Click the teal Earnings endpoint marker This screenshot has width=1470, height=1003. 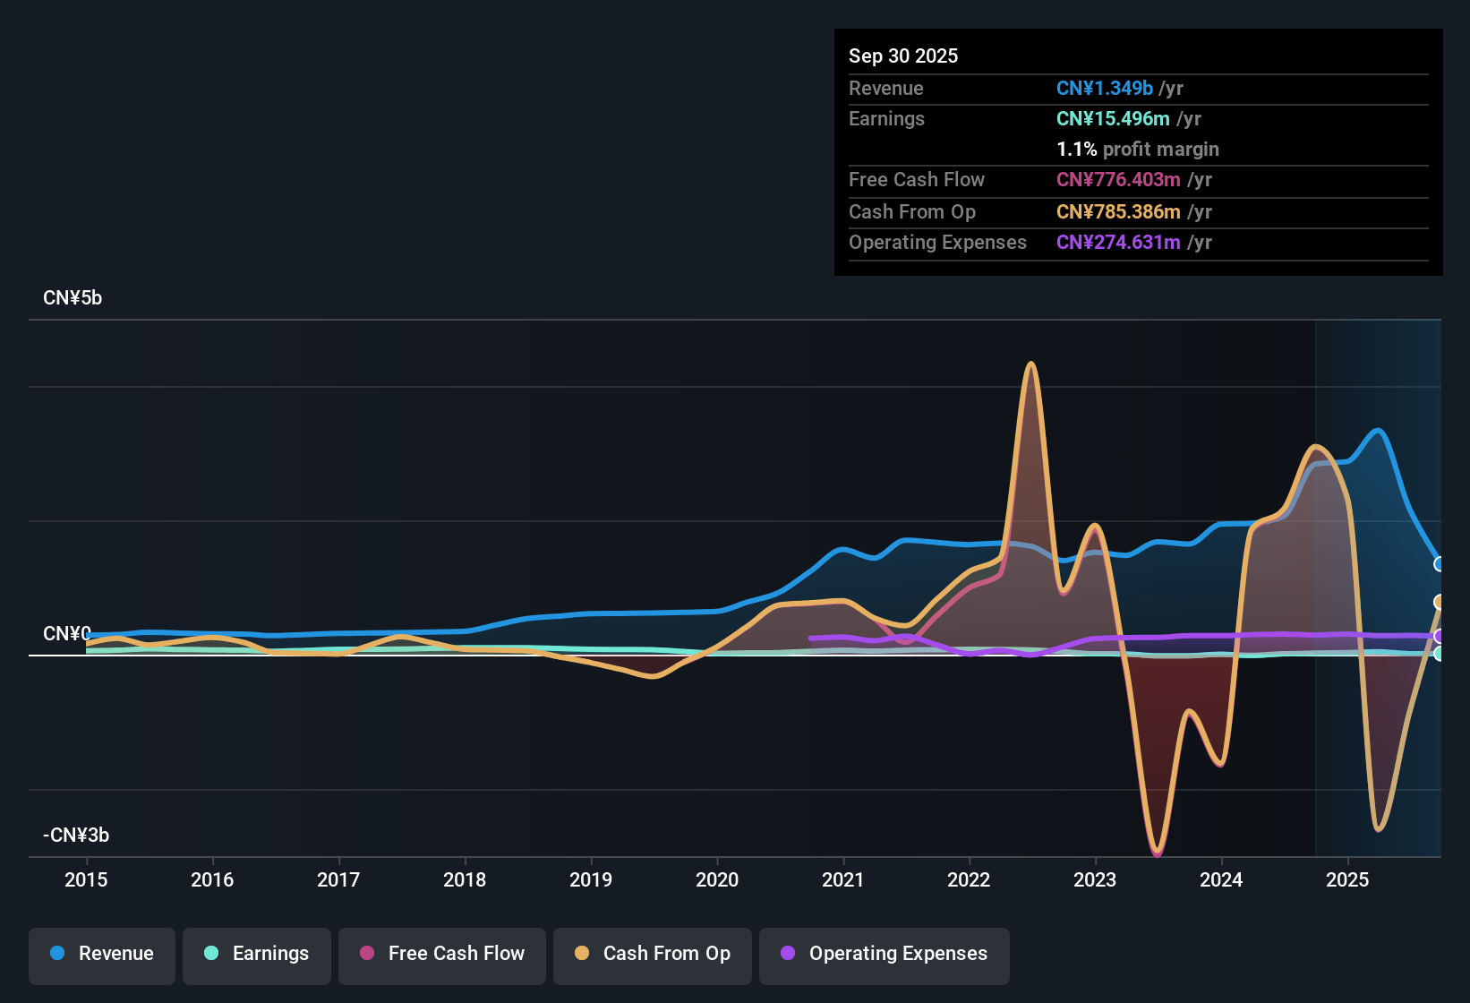coord(1440,656)
